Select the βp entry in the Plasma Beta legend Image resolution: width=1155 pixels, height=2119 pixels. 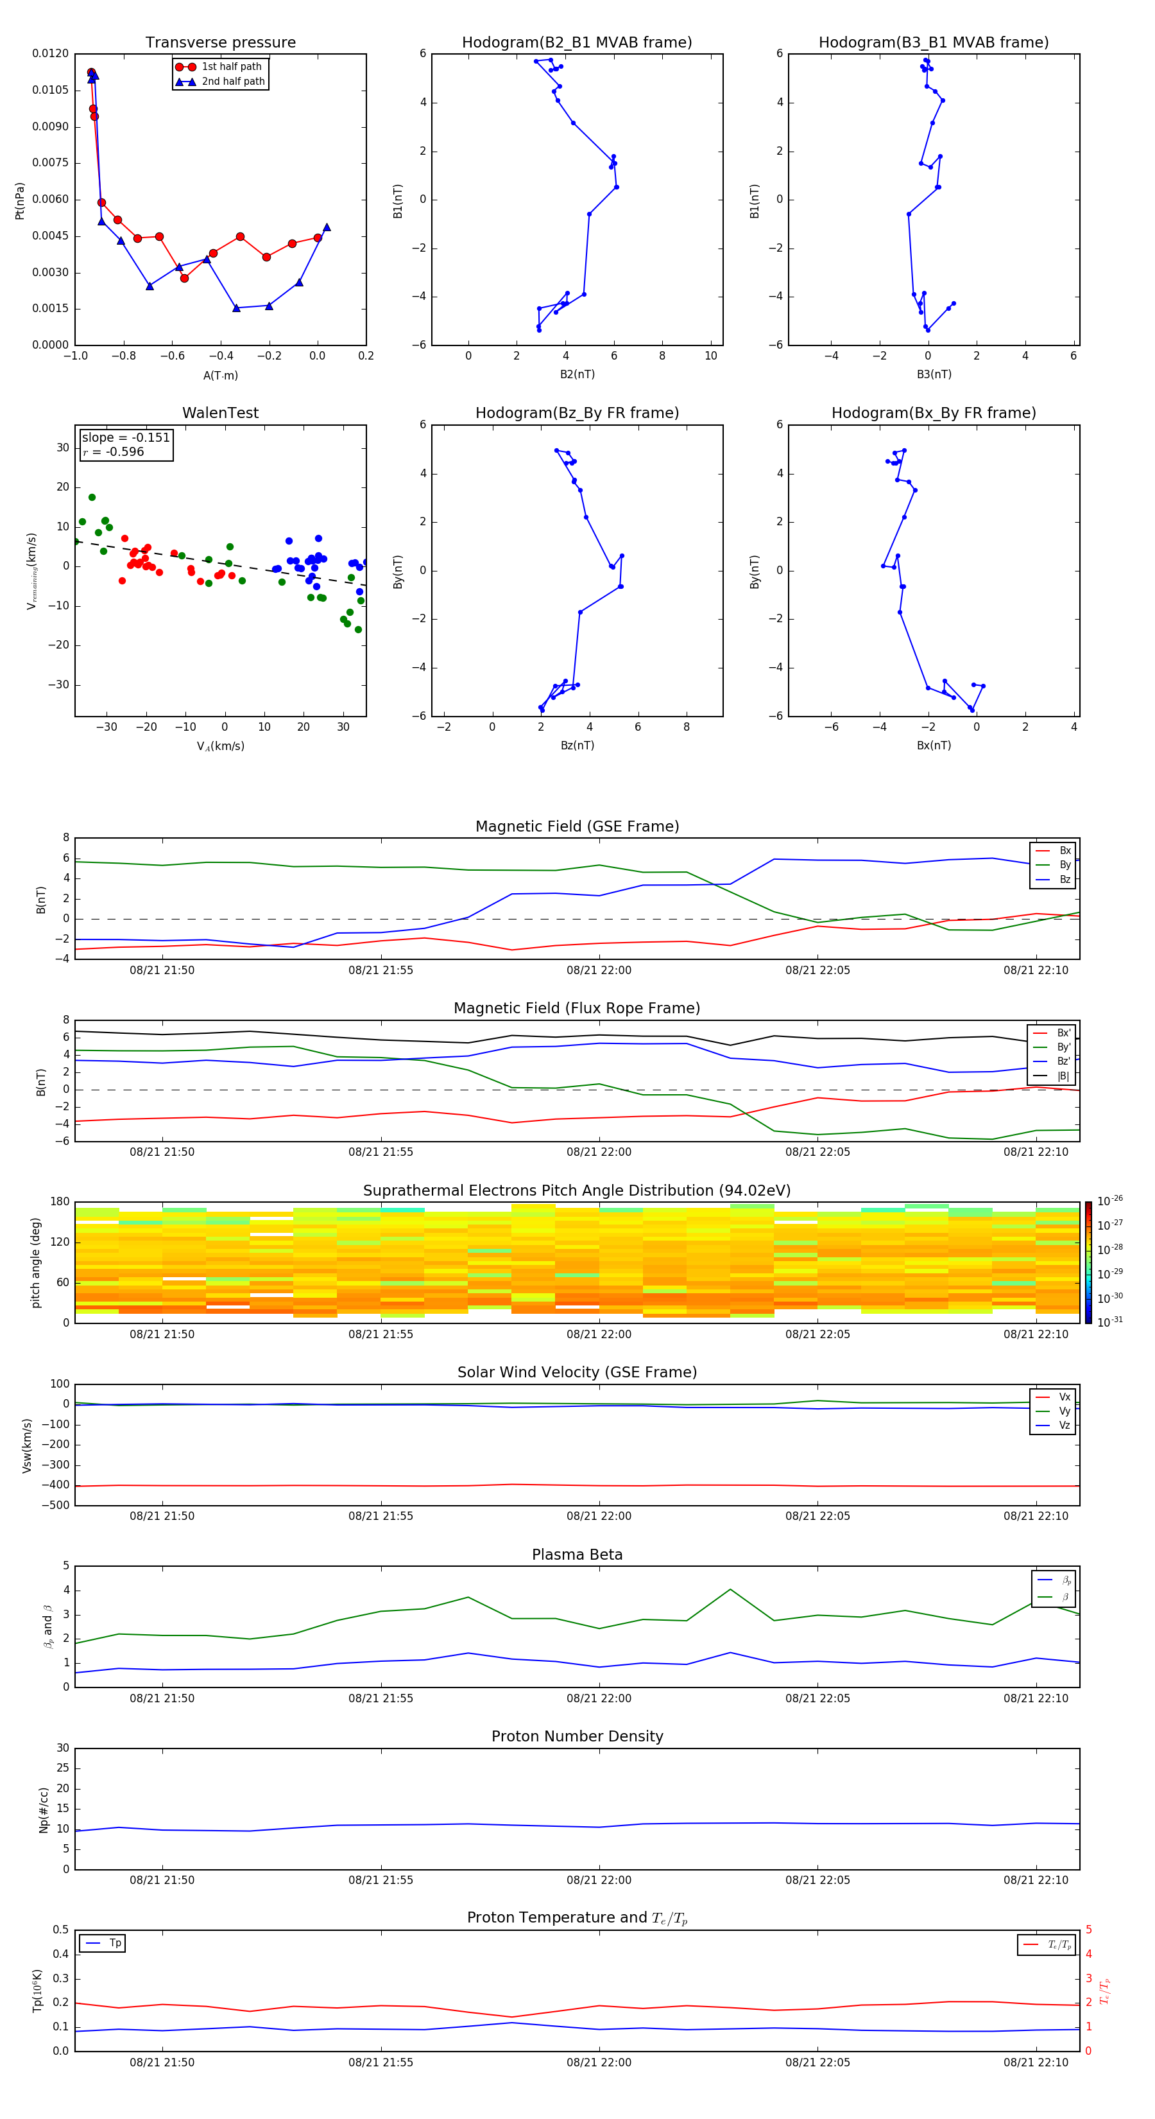coord(1054,1580)
